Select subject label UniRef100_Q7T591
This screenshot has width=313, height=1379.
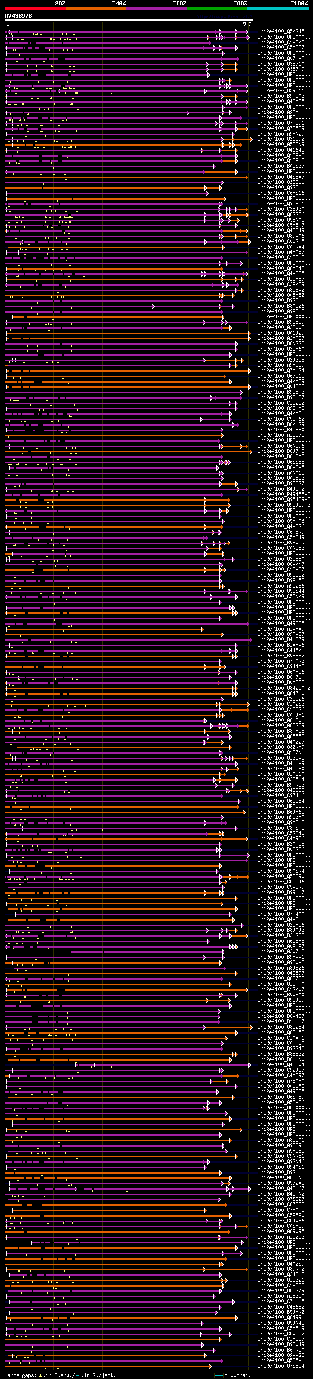point(281,123)
